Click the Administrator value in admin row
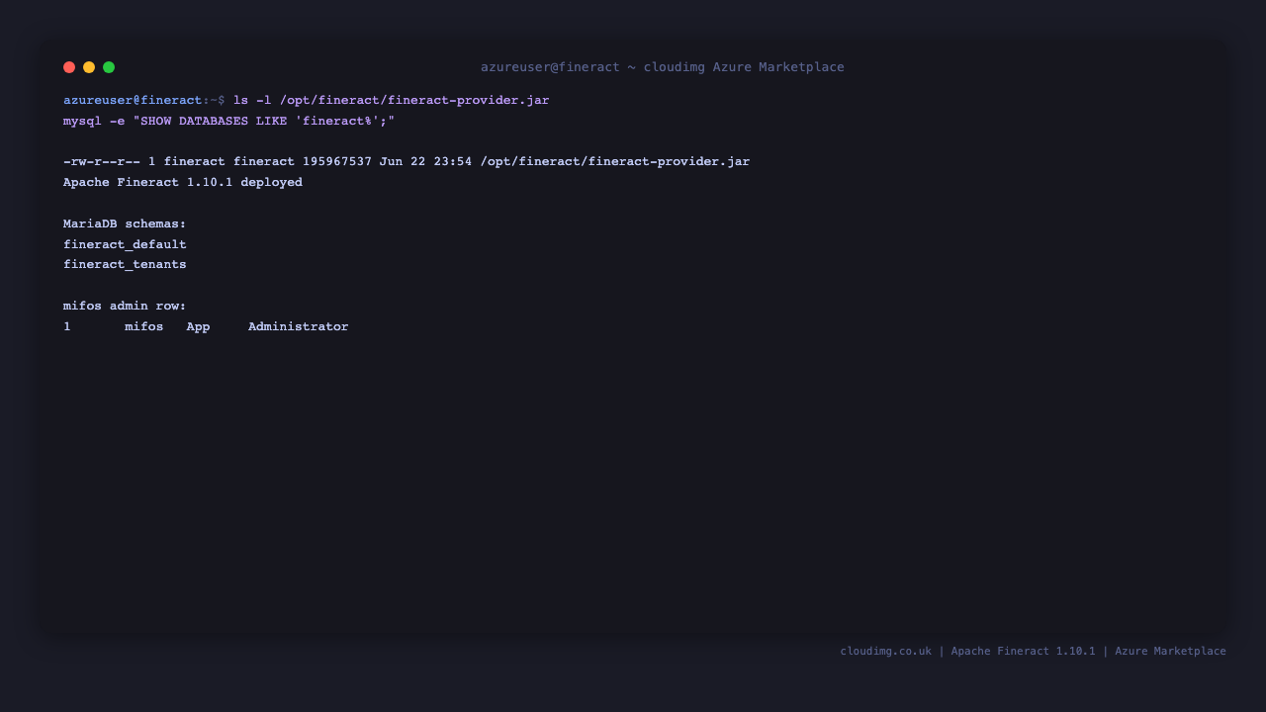 (299, 326)
